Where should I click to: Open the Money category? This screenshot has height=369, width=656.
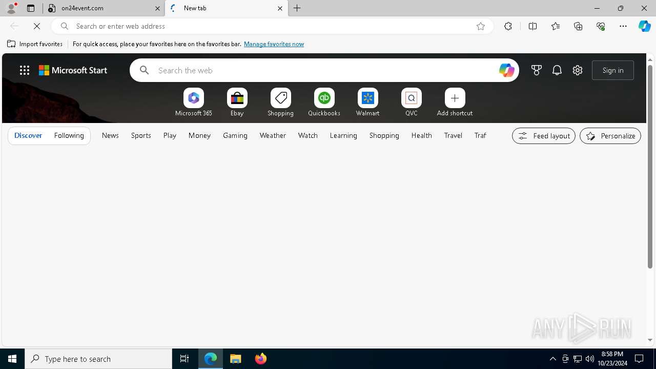[x=199, y=135]
